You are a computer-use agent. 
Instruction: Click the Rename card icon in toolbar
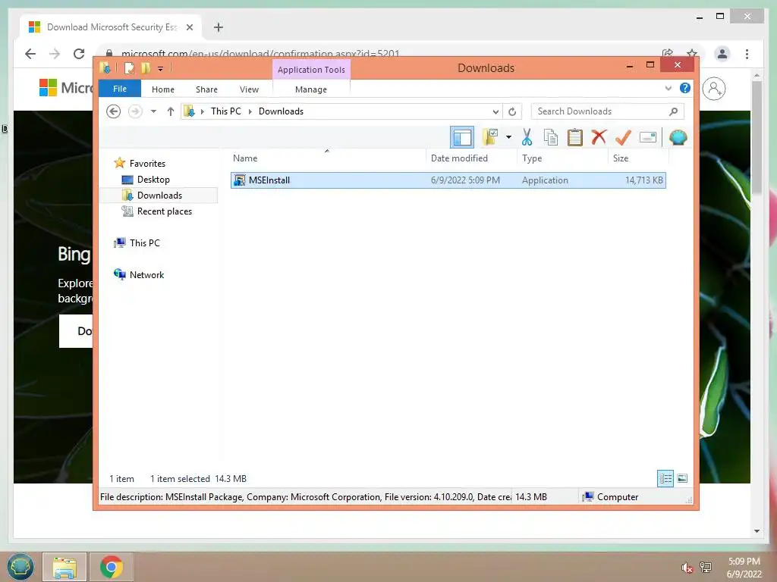tap(648, 137)
